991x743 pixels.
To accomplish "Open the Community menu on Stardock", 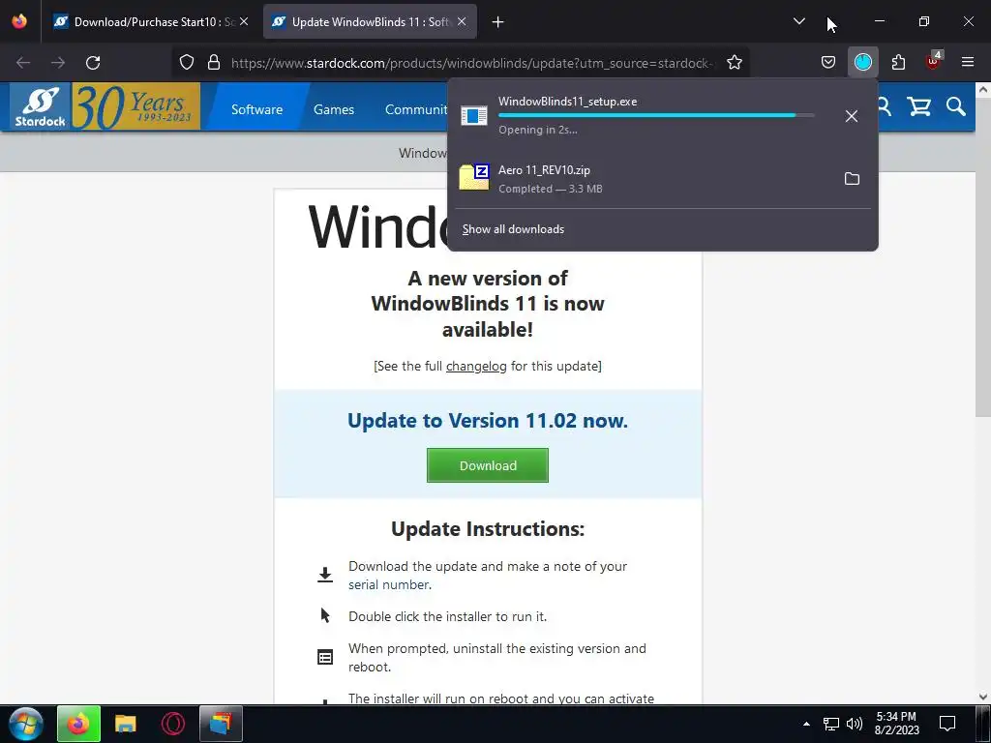I will click(x=416, y=109).
